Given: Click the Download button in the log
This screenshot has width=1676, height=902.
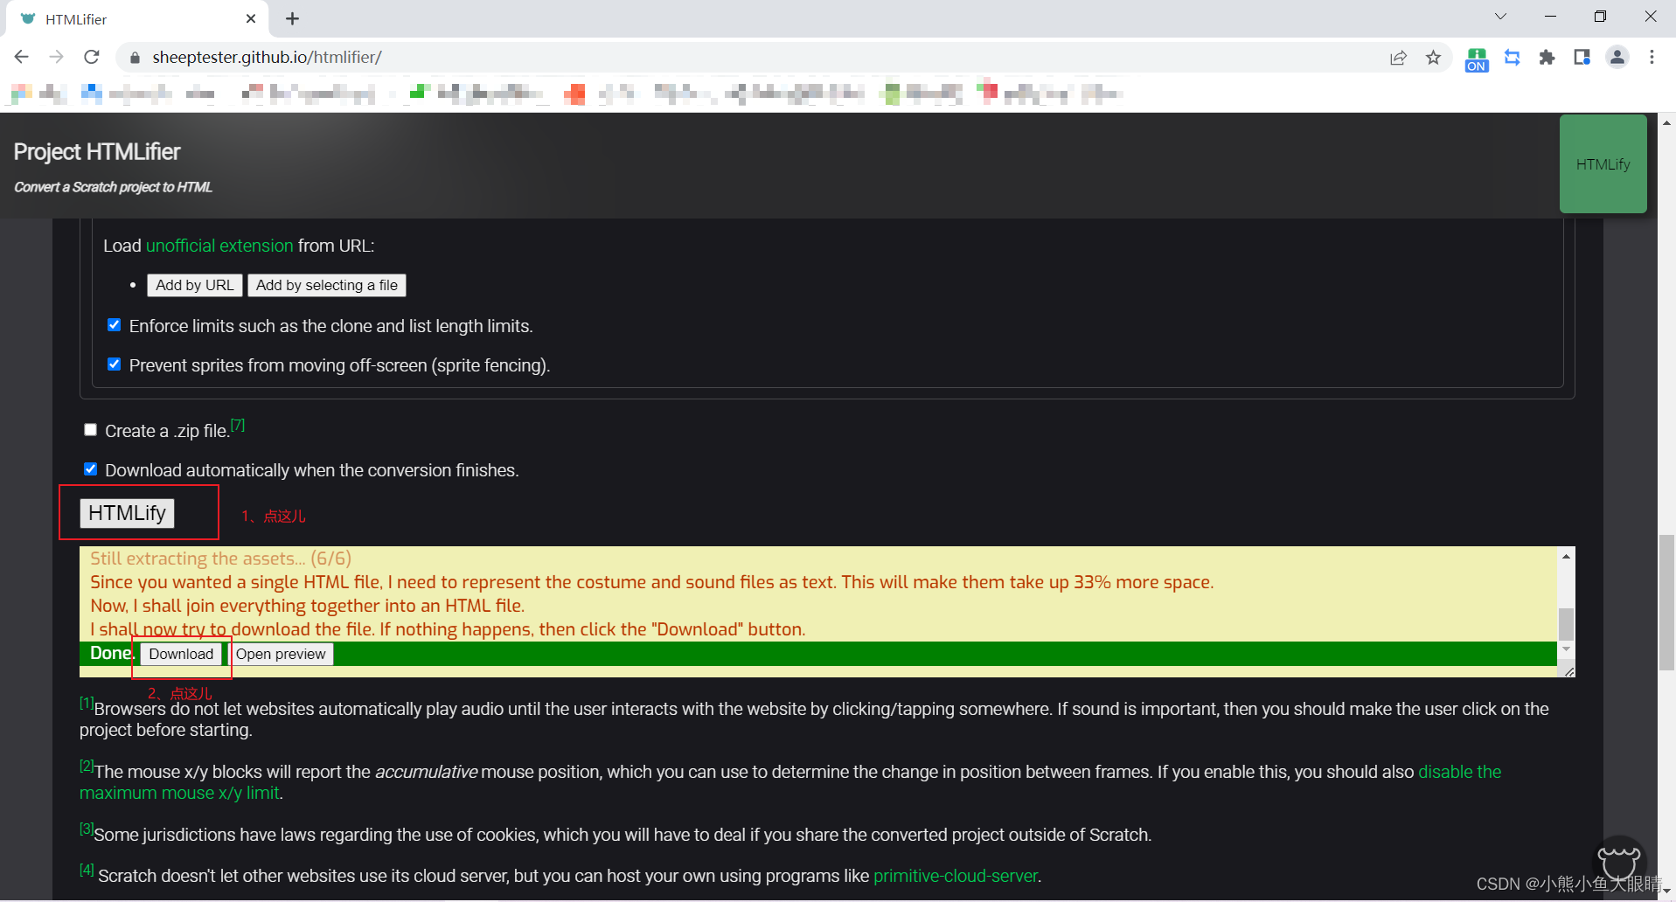Looking at the screenshot, I should pyautogui.click(x=181, y=654).
